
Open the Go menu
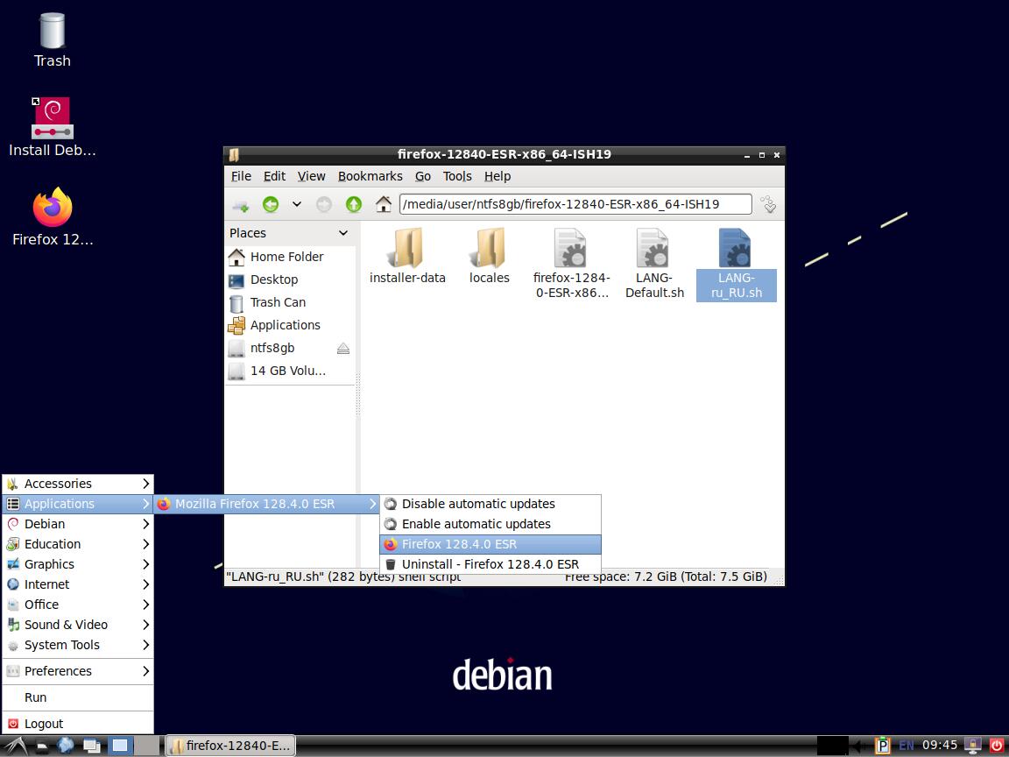(x=423, y=176)
